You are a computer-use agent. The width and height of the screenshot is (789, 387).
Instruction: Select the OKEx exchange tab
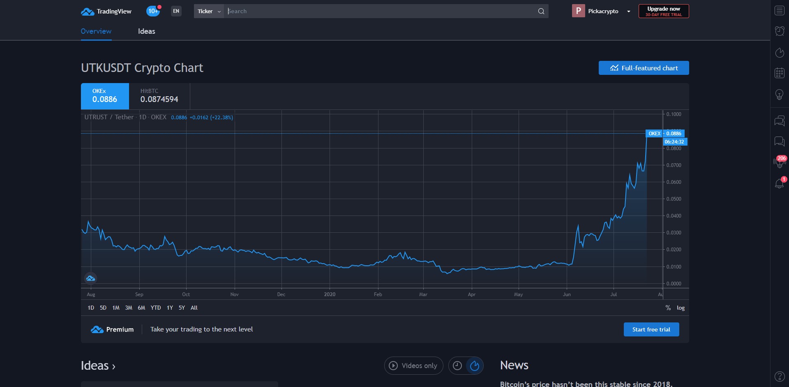tap(105, 96)
